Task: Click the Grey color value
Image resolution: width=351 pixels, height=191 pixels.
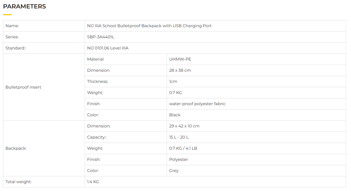Action: [x=174, y=171]
